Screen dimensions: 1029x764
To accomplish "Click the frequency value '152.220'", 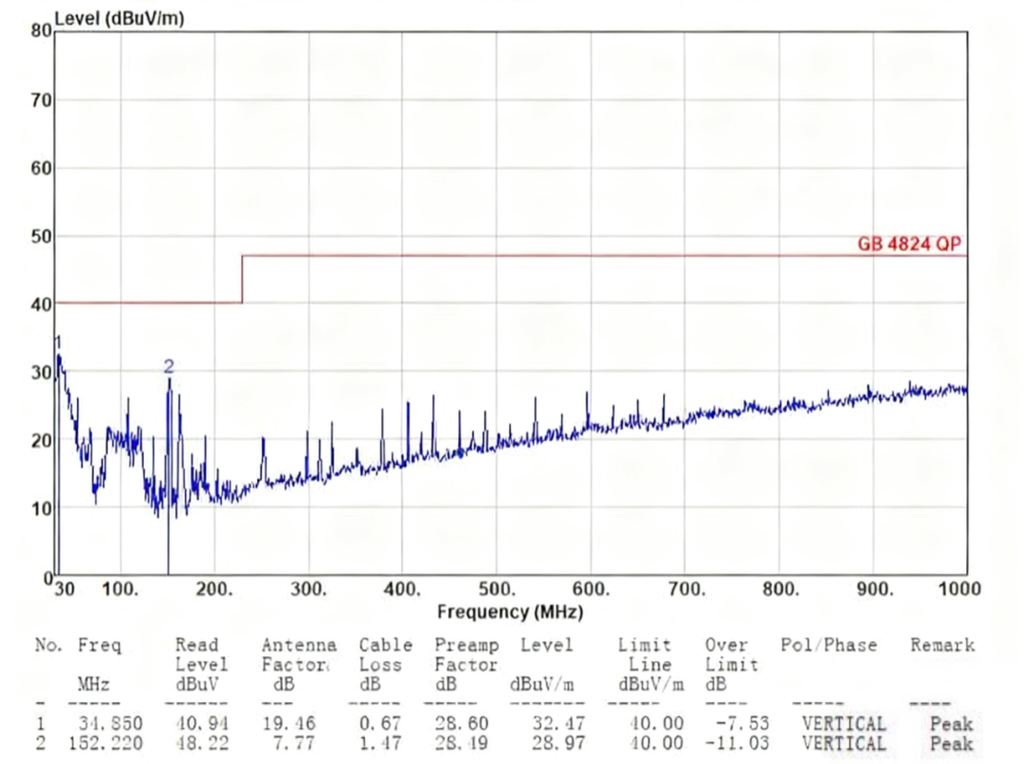I will point(105,744).
